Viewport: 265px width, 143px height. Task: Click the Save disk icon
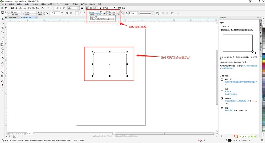click(12, 8)
